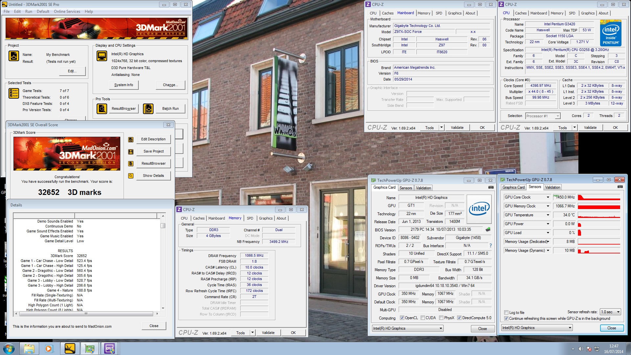
Task: Click the Project name icon in 3DMark
Action: pyautogui.click(x=13, y=56)
